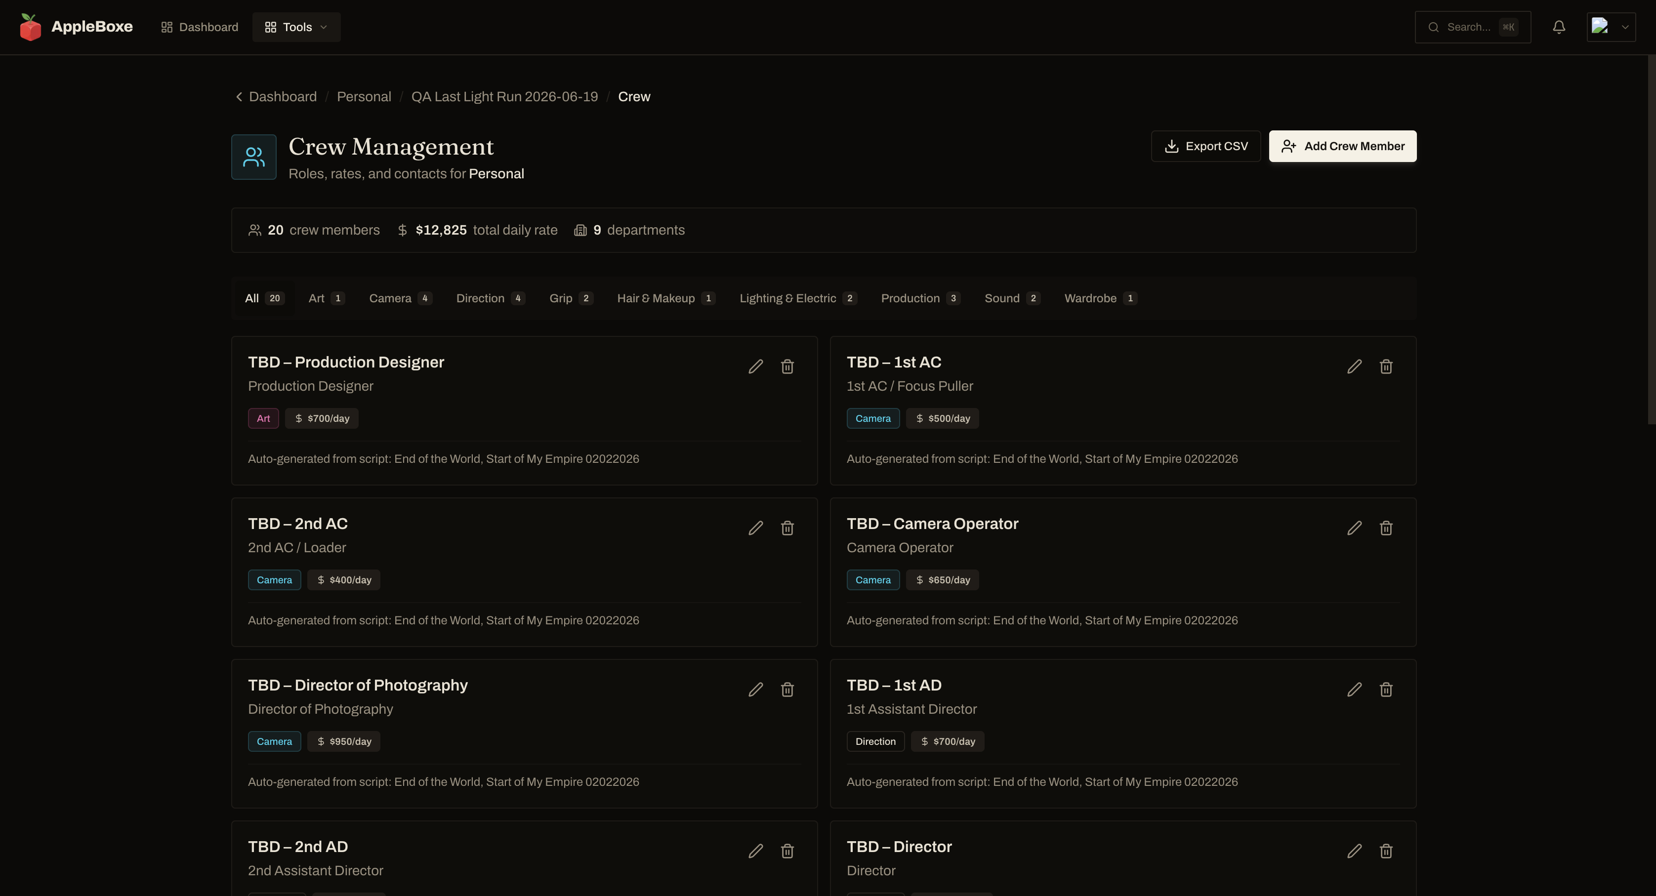
Task: Go to Dashboard in the top navigation
Action: 199,27
